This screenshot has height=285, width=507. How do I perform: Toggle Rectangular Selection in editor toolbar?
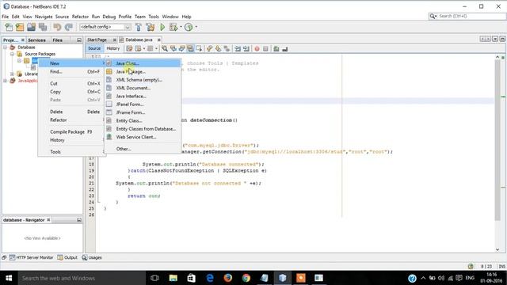coord(199,48)
